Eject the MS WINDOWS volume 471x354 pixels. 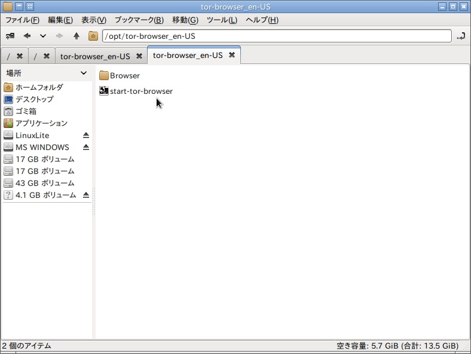86,147
